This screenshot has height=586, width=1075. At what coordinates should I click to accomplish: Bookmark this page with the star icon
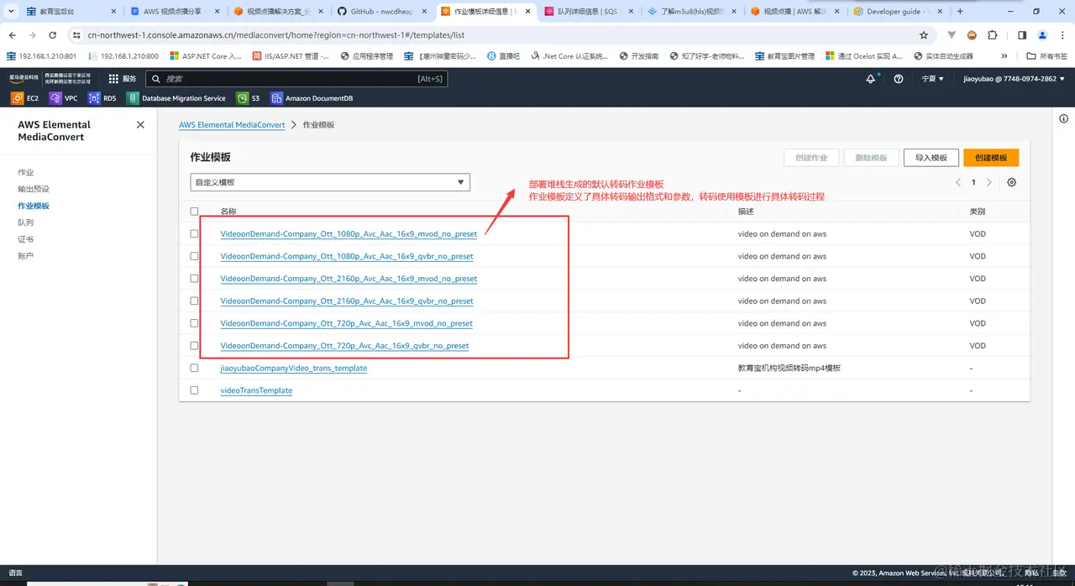tap(924, 35)
